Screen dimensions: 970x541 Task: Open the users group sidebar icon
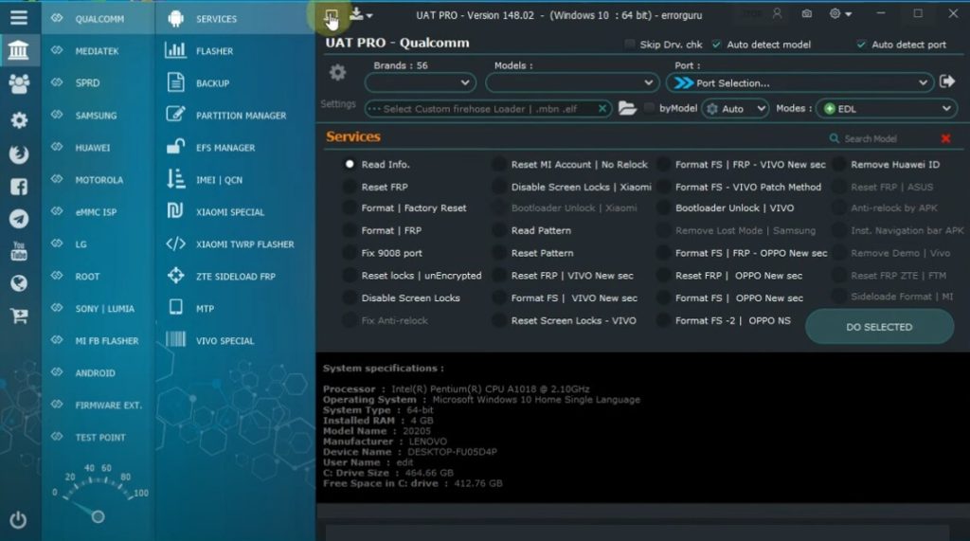coord(19,83)
